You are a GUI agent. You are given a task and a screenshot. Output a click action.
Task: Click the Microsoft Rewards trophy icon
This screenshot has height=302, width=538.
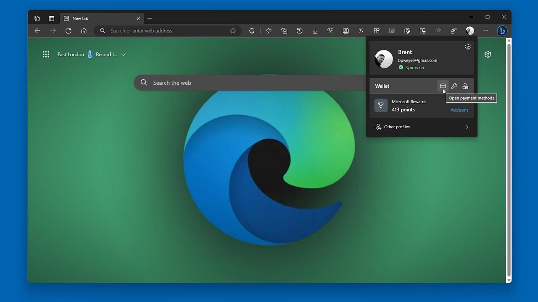[x=381, y=105]
